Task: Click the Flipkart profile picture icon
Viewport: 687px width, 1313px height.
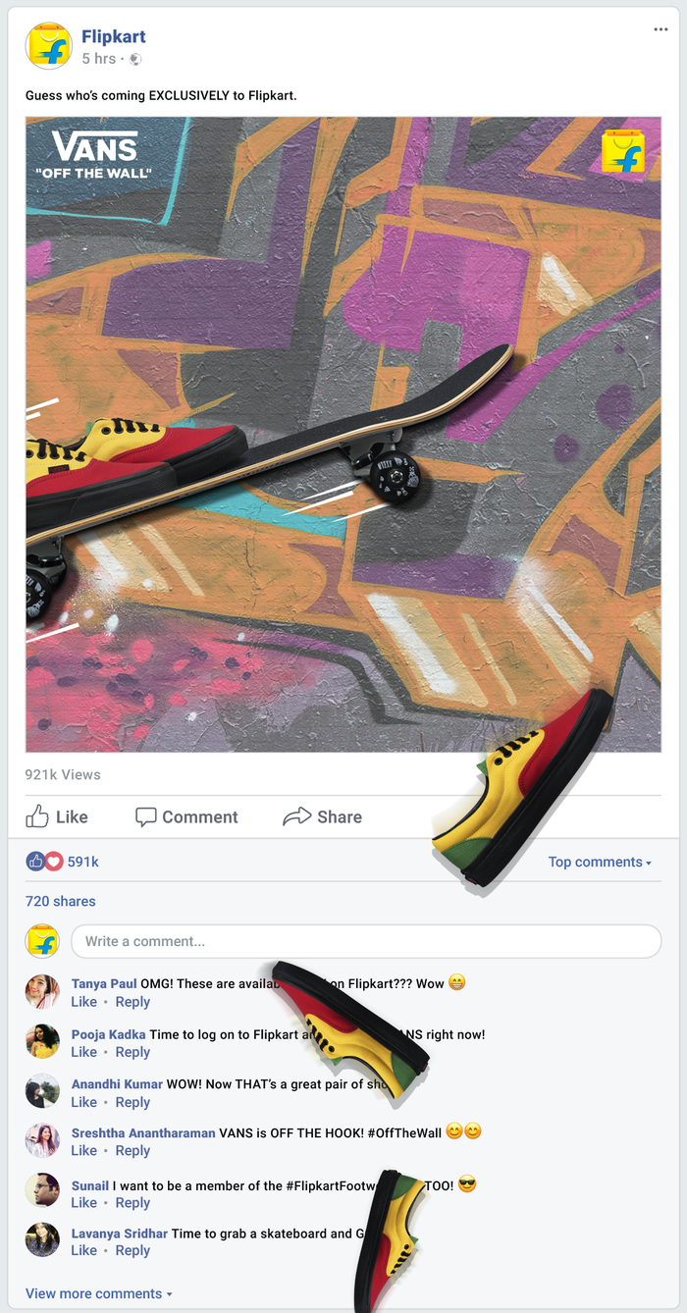Action: click(x=49, y=46)
